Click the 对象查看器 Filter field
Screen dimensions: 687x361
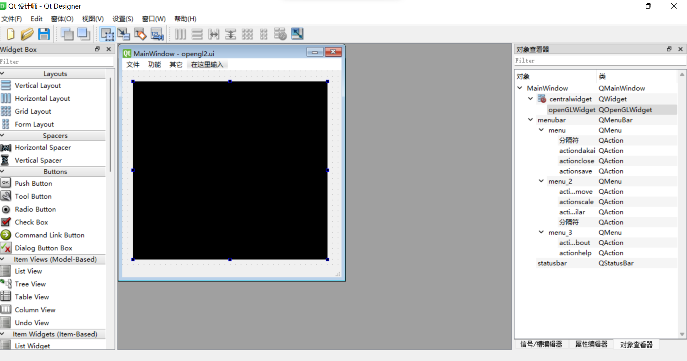click(600, 61)
